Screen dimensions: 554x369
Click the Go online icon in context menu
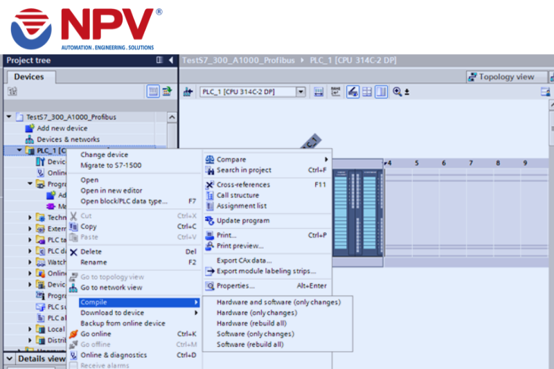click(x=73, y=334)
